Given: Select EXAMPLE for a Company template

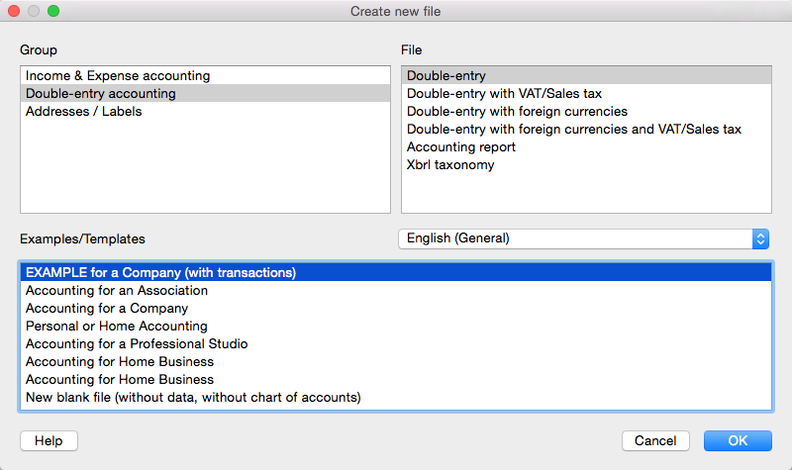Looking at the screenshot, I should (396, 273).
